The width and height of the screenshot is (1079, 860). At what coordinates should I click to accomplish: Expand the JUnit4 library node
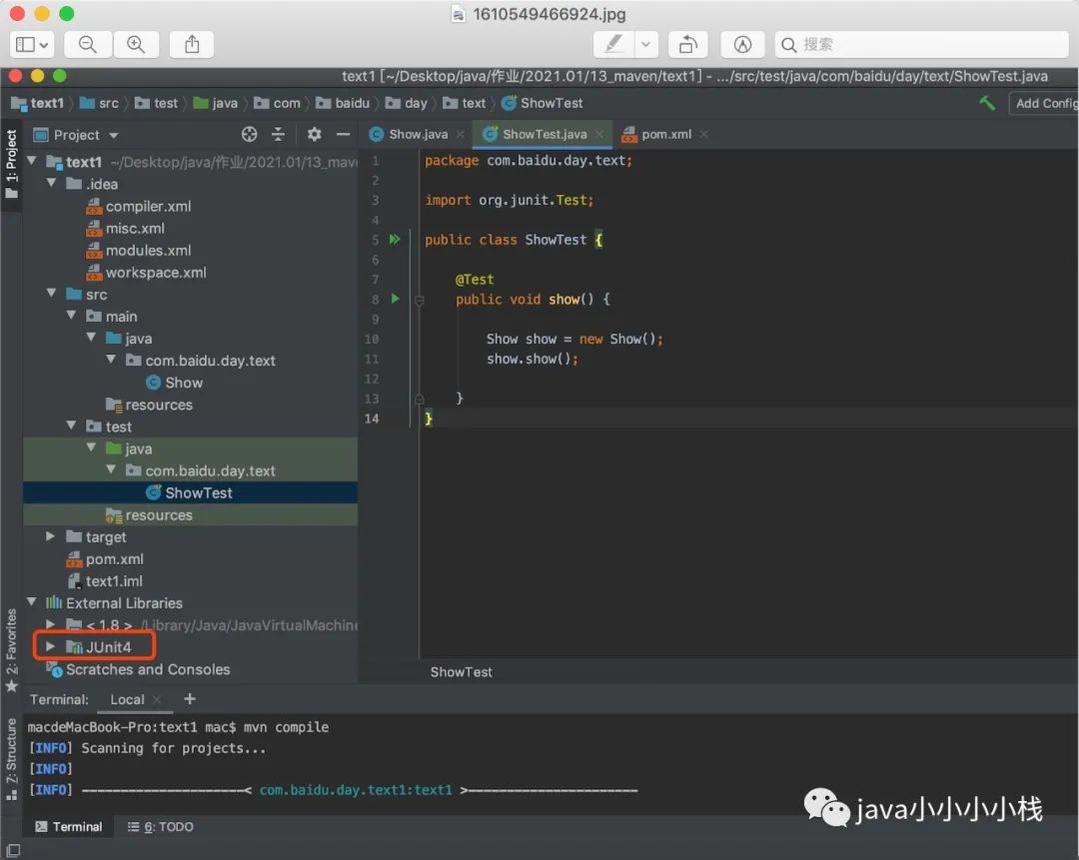[x=50, y=646]
